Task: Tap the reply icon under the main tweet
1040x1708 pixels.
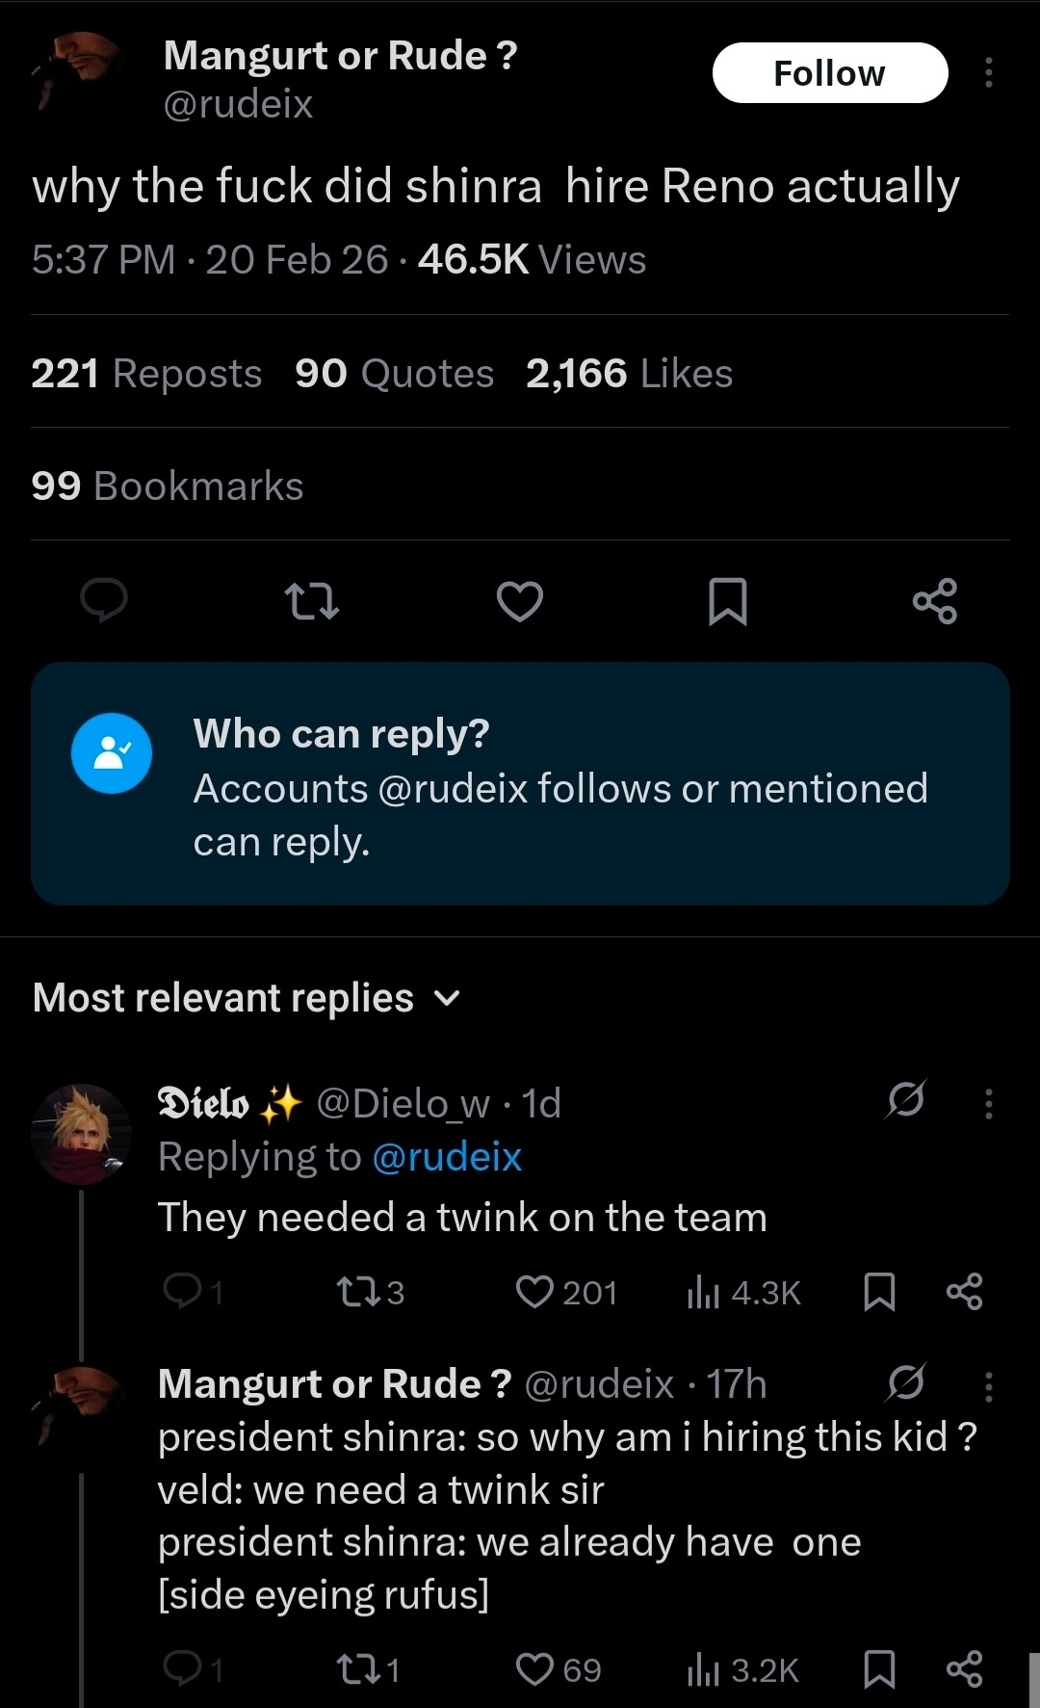Action: pos(104,600)
